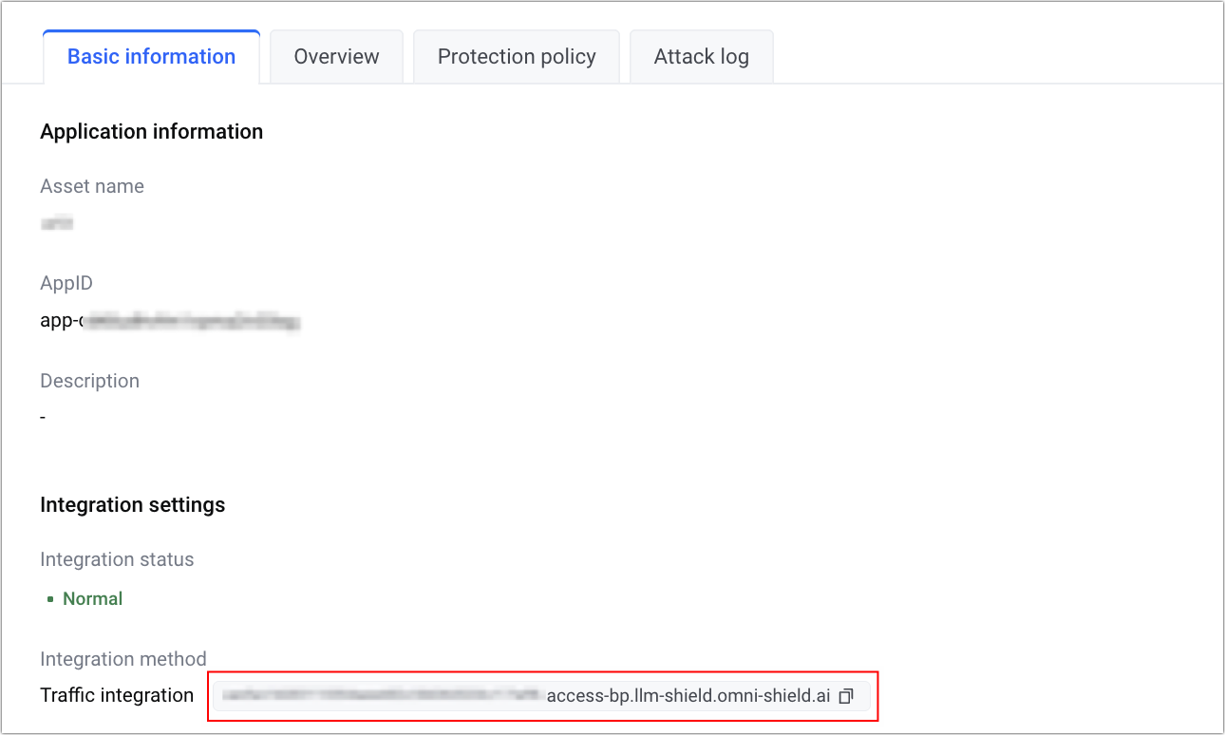Click the Asset name label
1225x735 pixels.
pos(92,187)
